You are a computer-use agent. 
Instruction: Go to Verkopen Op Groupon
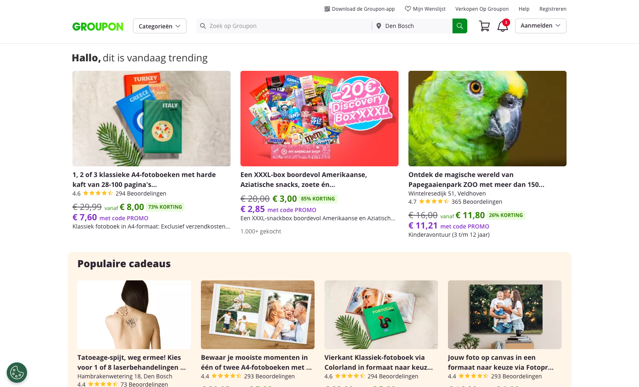click(482, 9)
